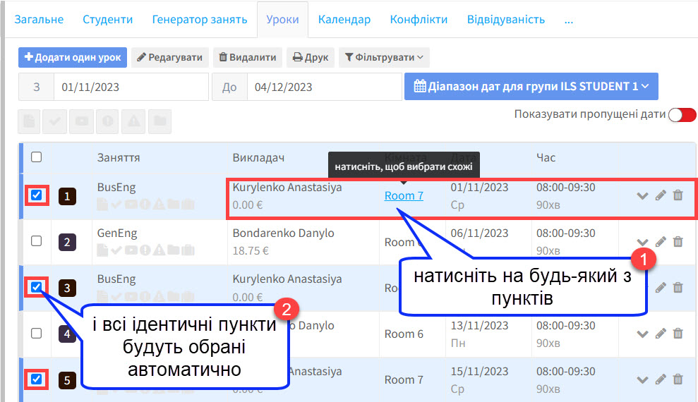The height and width of the screenshot is (402, 698).
Task: Click the warning triangle icon in the bulk action toolbar
Action: (134, 121)
